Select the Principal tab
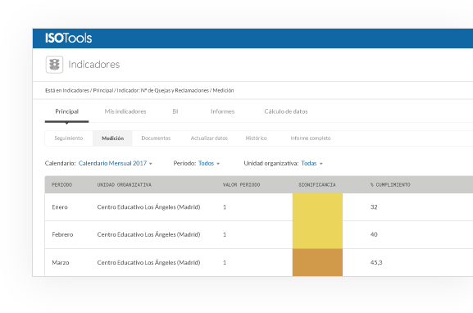The width and height of the screenshot is (473, 313). [x=66, y=111]
